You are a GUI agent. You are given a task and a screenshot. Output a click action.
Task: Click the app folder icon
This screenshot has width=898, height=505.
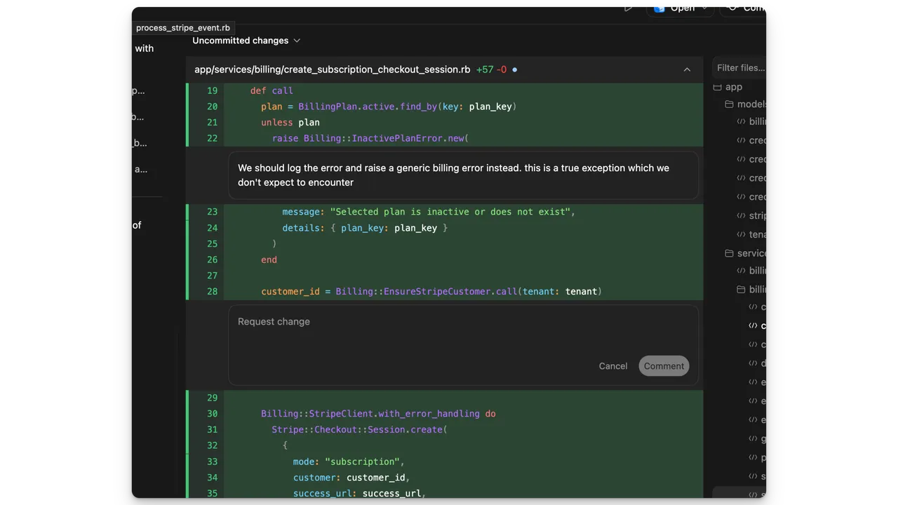pos(718,87)
